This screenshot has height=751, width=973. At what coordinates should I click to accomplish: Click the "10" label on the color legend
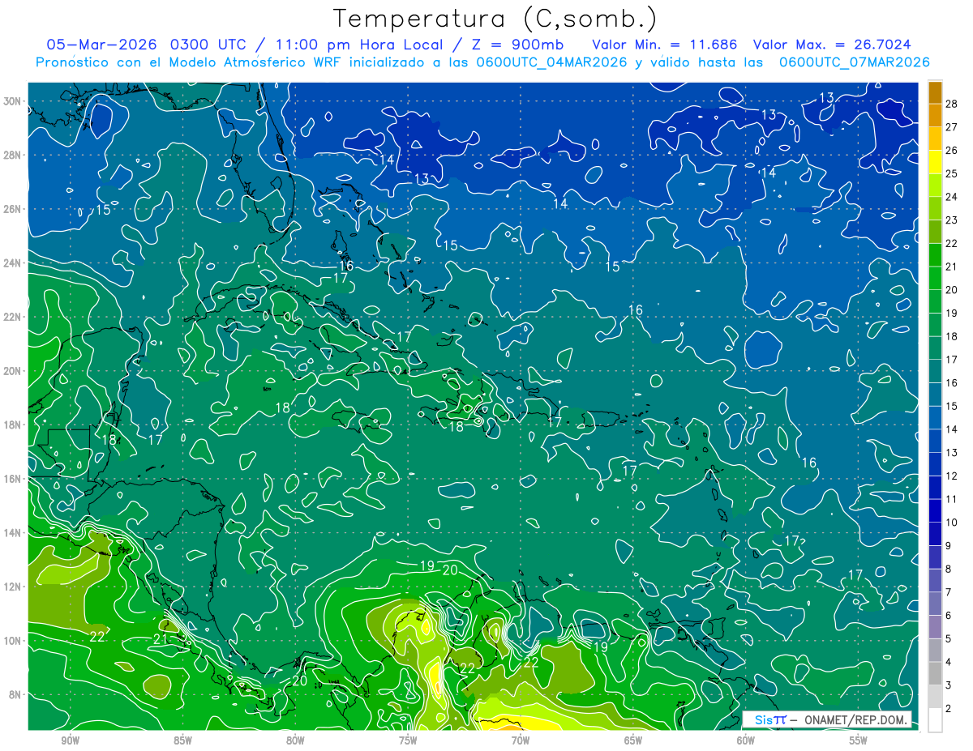tap(952, 523)
